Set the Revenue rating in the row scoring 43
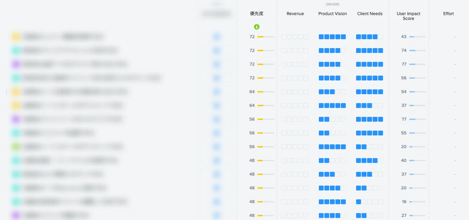 pos(295,37)
